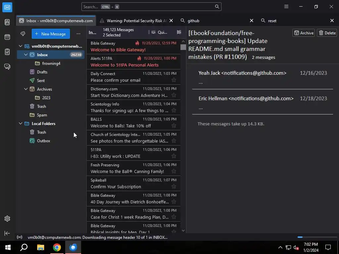This screenshot has width=339, height=254.
Task: Open Windows notification center icon
Action: tap(328, 247)
